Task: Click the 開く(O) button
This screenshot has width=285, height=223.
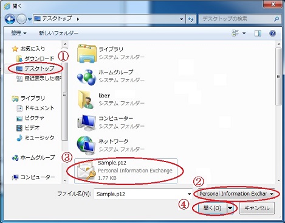Action: [x=212, y=208]
